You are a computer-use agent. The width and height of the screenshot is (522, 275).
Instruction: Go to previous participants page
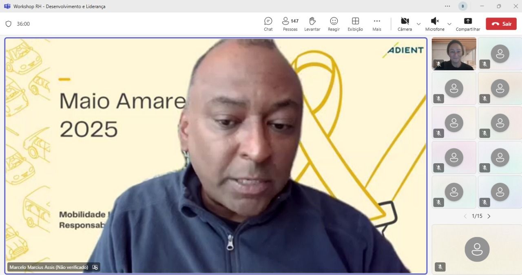point(465,216)
